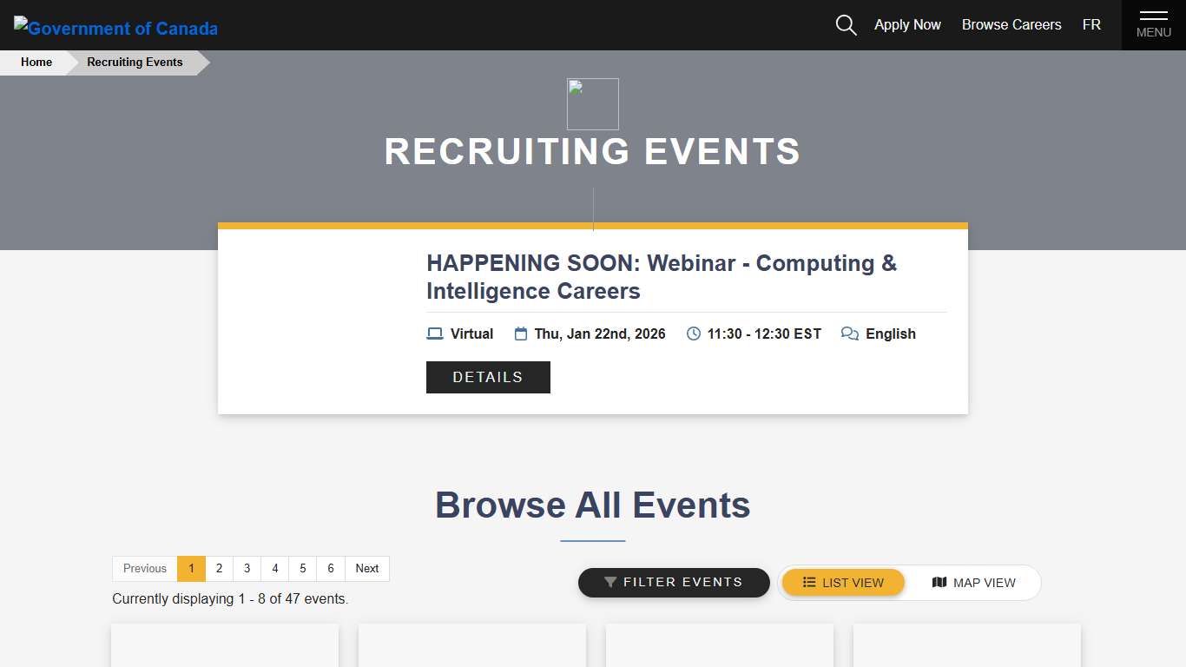
Task: Expand the Recruiting Events breadcrumb arrow
Action: click(x=201, y=62)
